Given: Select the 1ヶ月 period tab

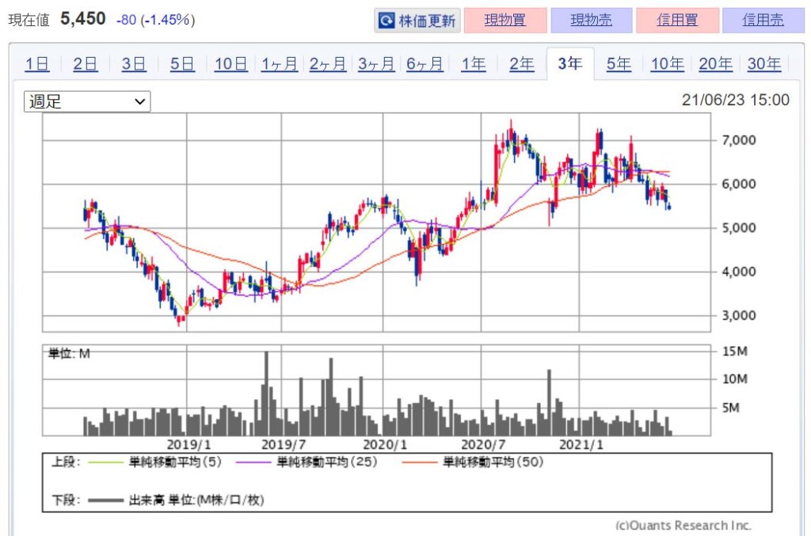Looking at the screenshot, I should [x=280, y=63].
